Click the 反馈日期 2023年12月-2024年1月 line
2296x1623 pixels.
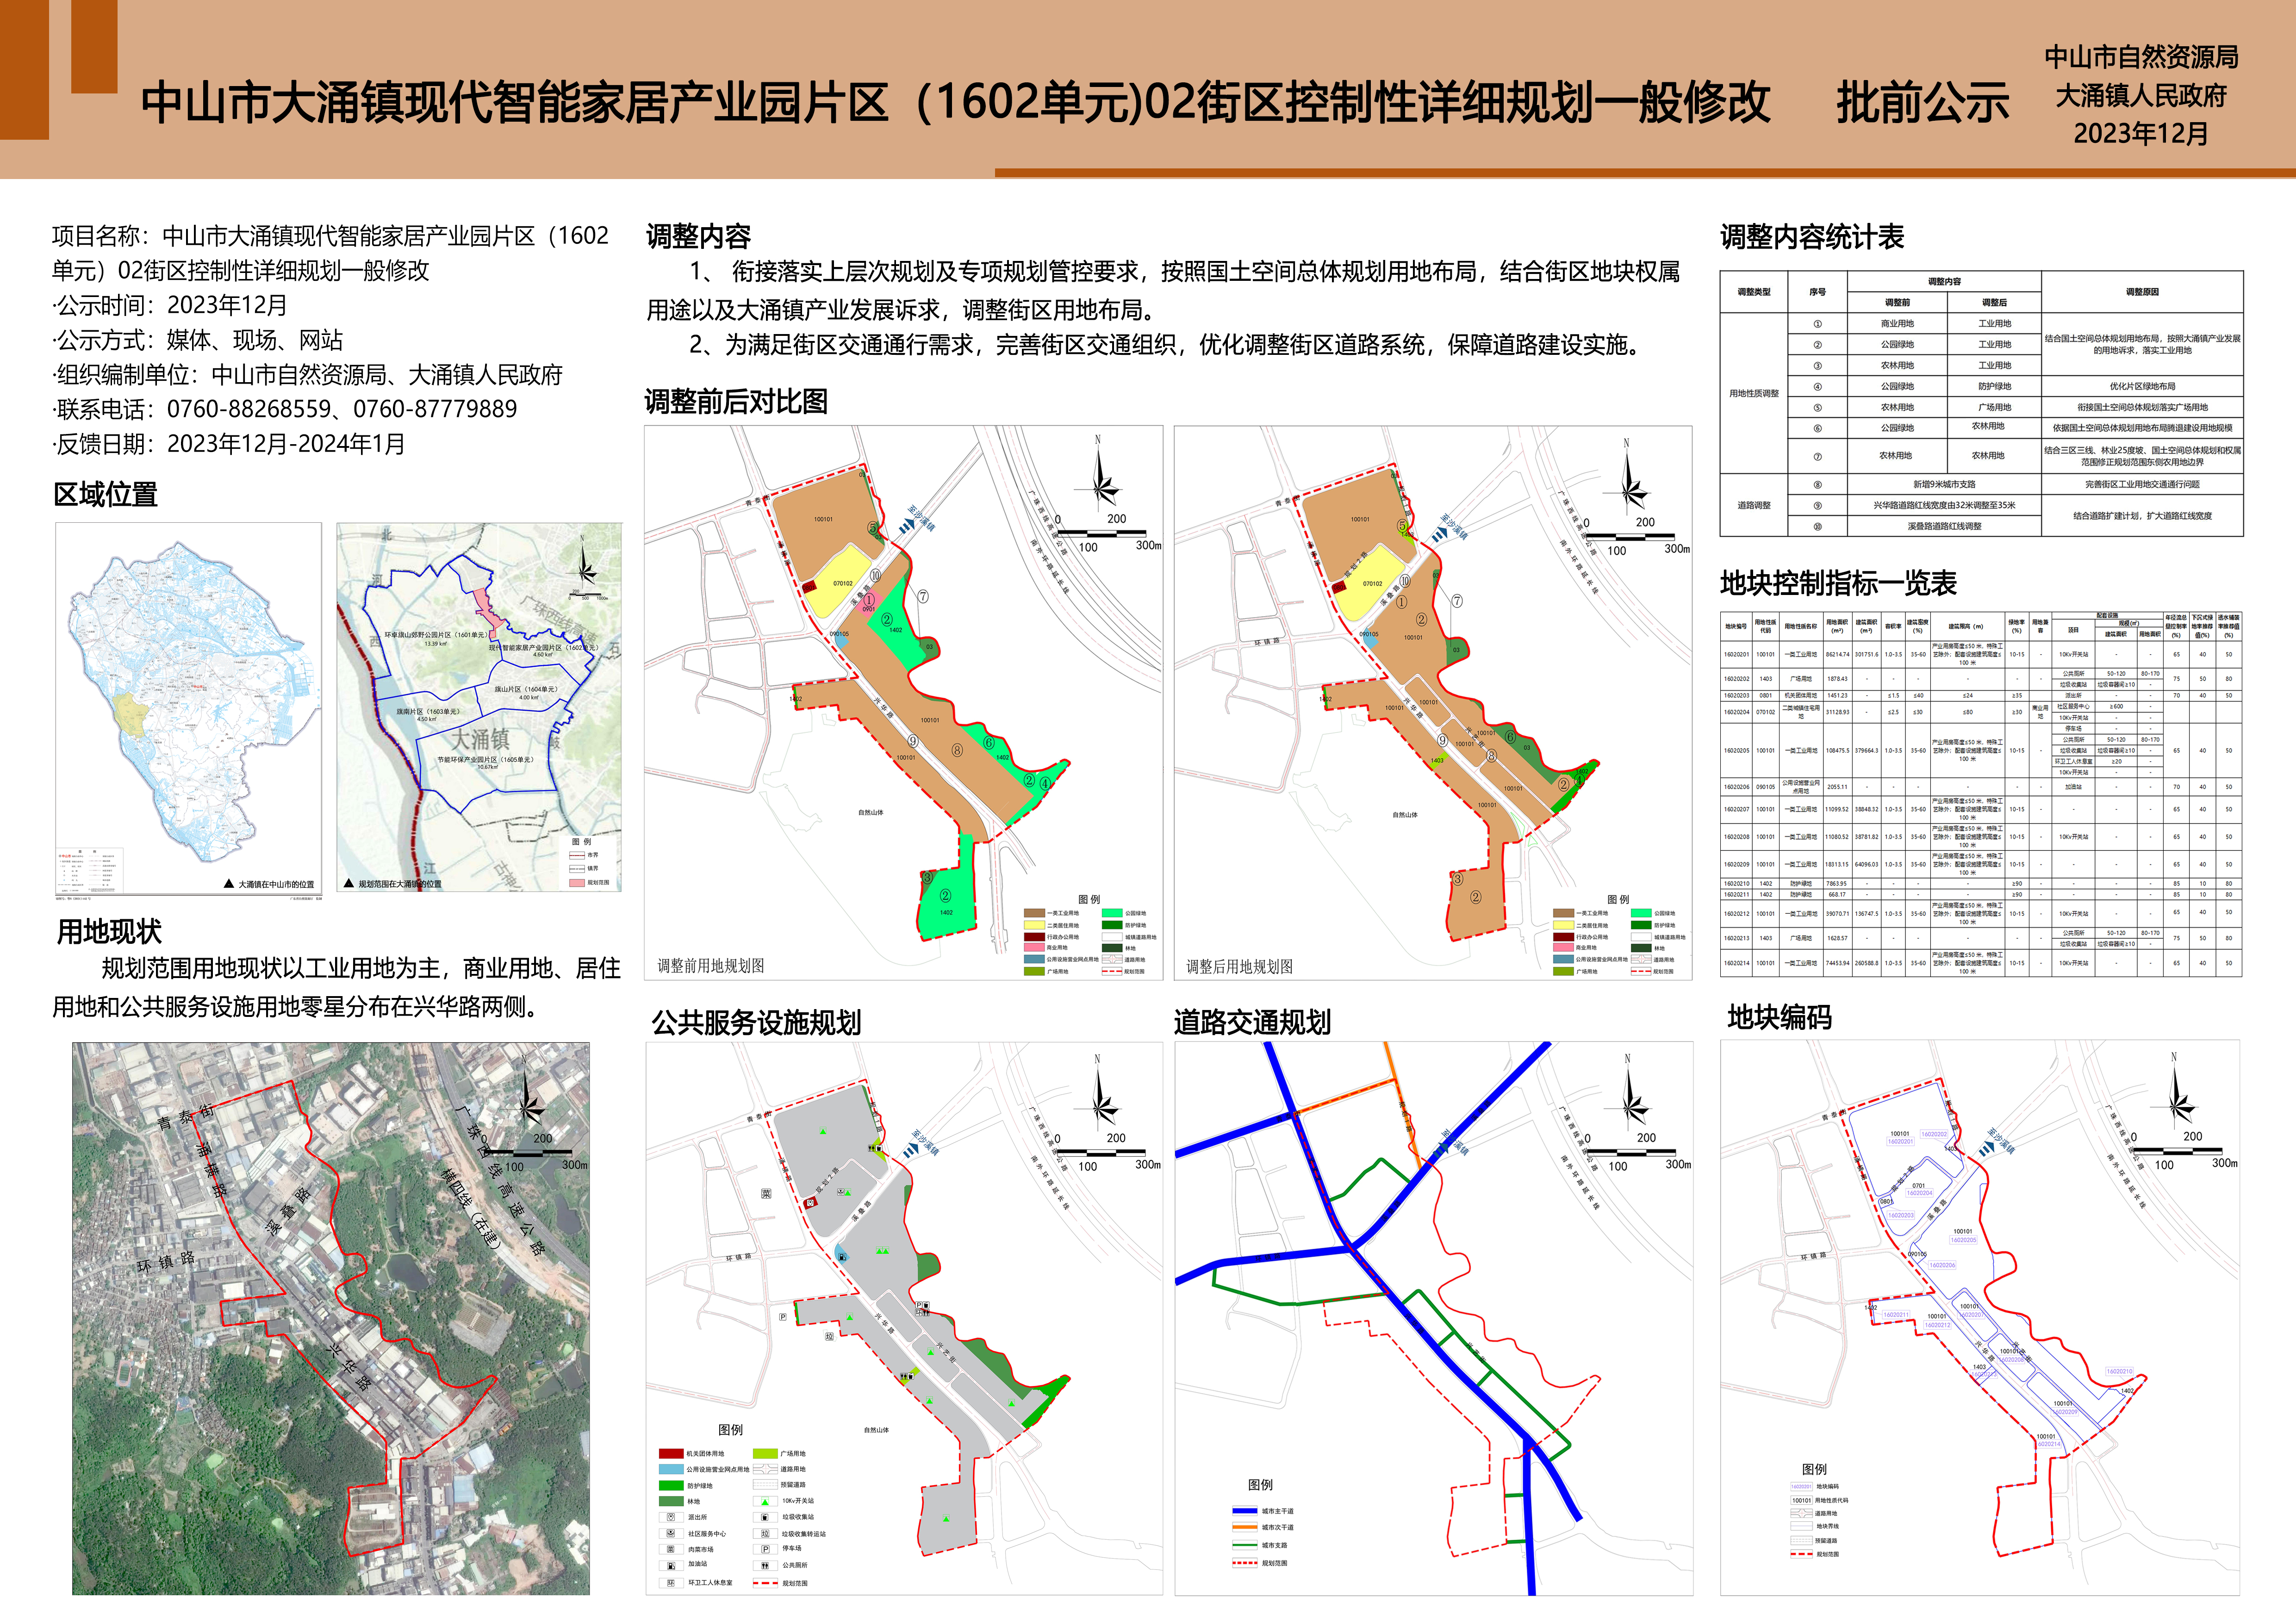click(x=229, y=444)
